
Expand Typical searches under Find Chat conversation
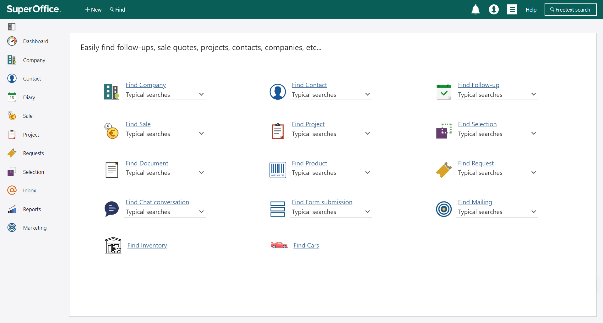(x=165, y=212)
